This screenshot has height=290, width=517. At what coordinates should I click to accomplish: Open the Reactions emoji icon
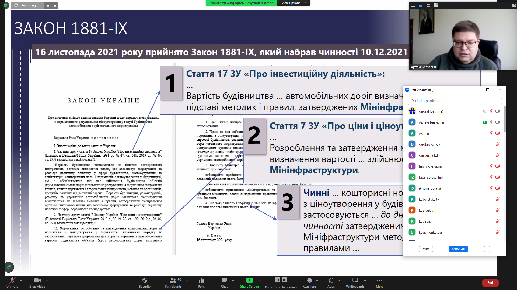point(309,281)
